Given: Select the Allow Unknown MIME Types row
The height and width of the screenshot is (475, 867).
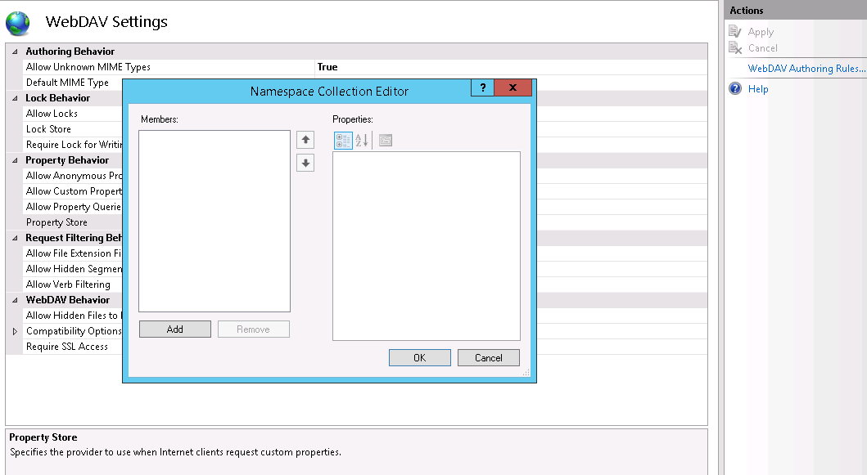Looking at the screenshot, I should point(365,67).
